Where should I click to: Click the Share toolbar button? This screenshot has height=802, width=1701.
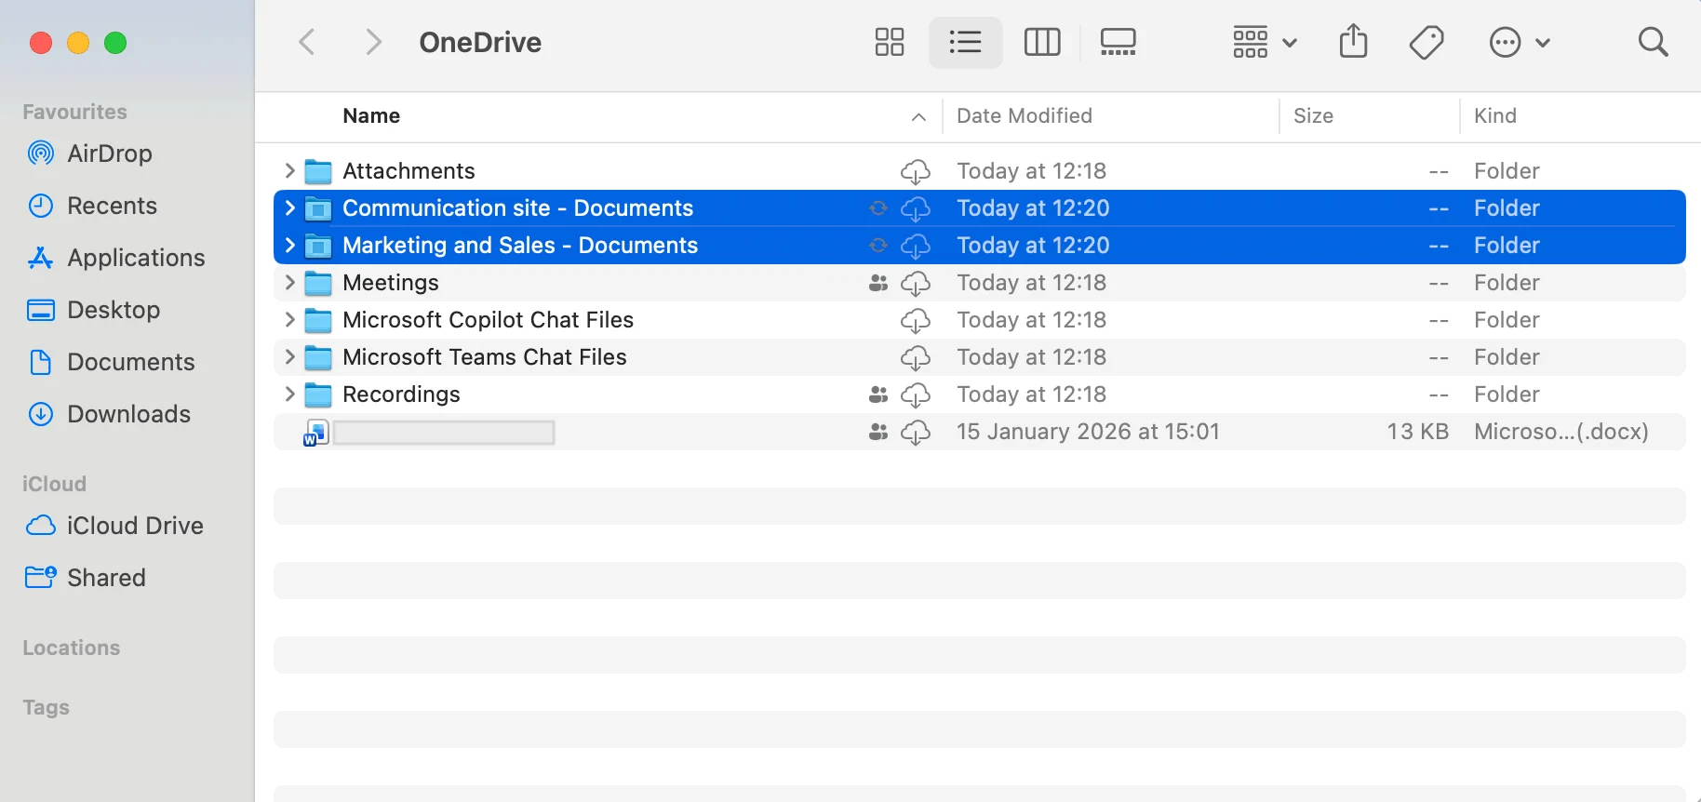click(1354, 41)
